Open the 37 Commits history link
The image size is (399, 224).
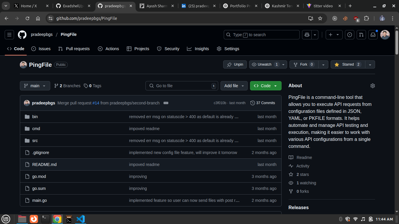click(x=263, y=103)
